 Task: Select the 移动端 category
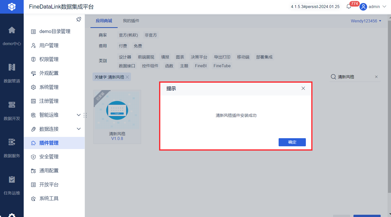coord(243,57)
